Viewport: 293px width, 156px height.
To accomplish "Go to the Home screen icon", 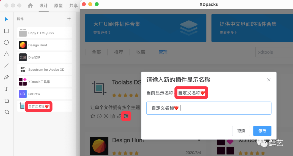I will click(x=30, y=6).
